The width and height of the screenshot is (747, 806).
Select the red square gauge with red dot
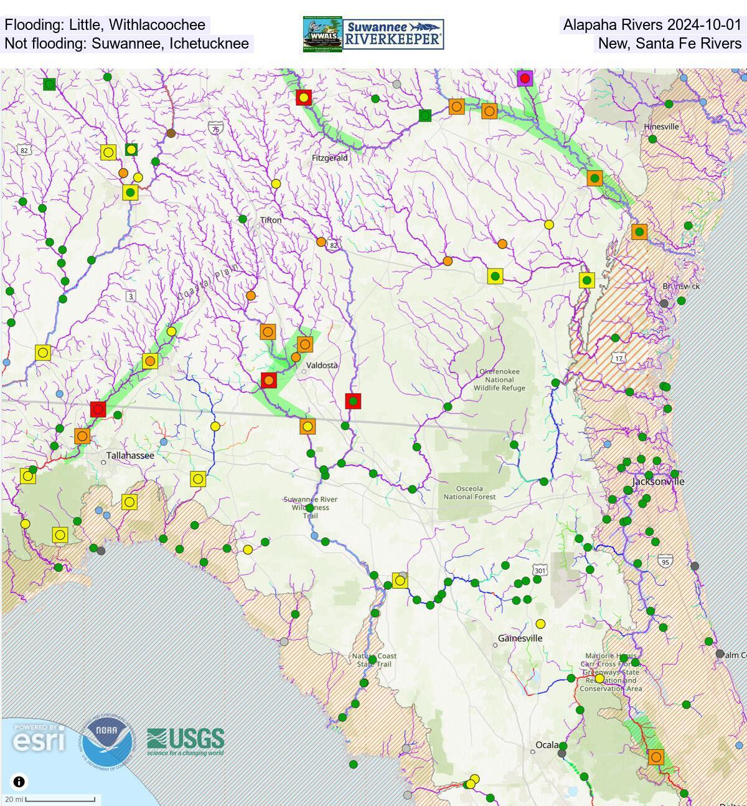(x=98, y=409)
